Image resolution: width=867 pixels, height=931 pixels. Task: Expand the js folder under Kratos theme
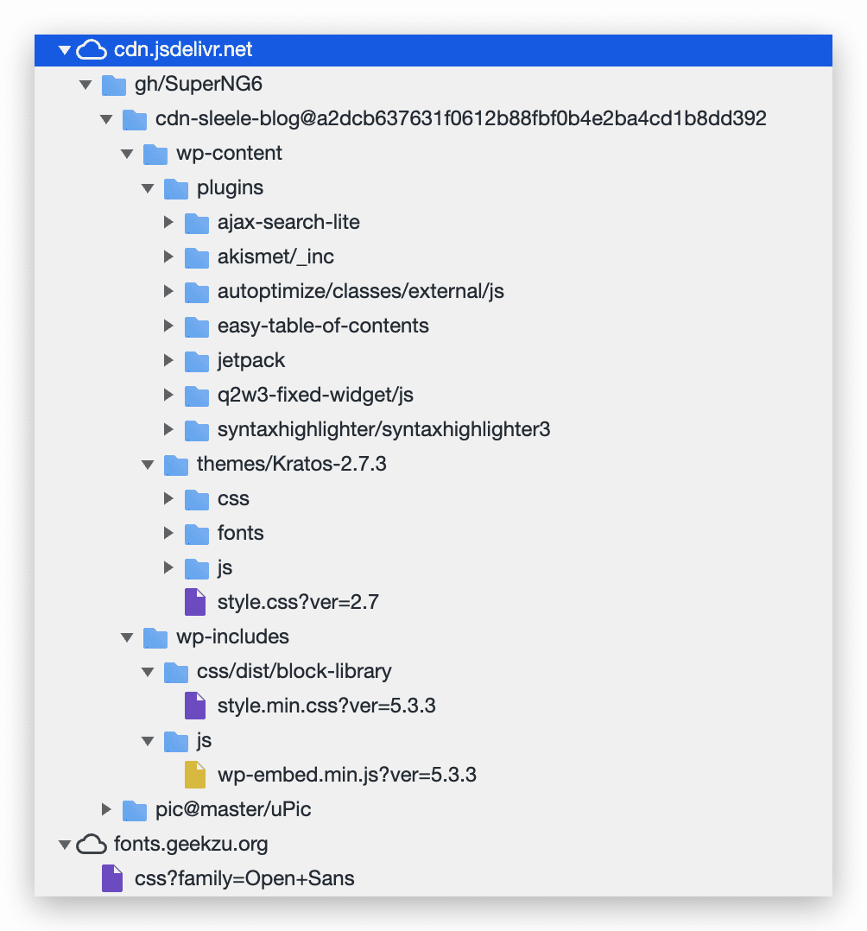(x=168, y=567)
